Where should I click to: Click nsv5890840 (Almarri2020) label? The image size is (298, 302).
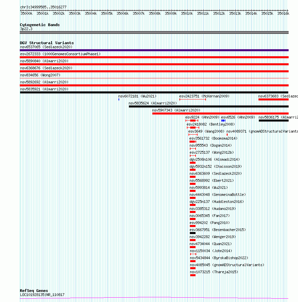pos(44,61)
